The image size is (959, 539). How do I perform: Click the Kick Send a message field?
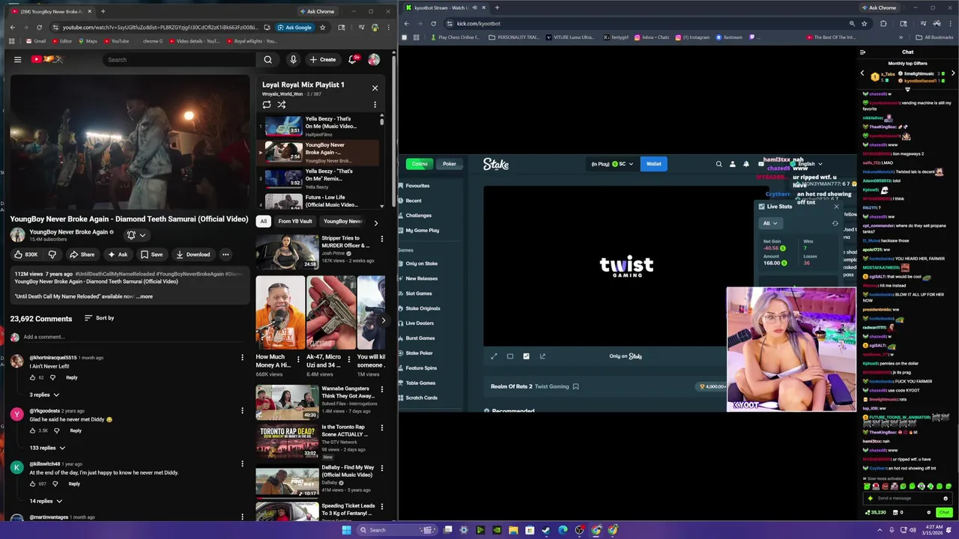[x=909, y=498]
